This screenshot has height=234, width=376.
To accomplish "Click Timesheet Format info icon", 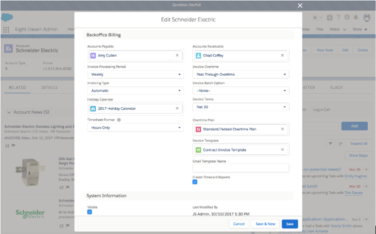I will [119, 120].
